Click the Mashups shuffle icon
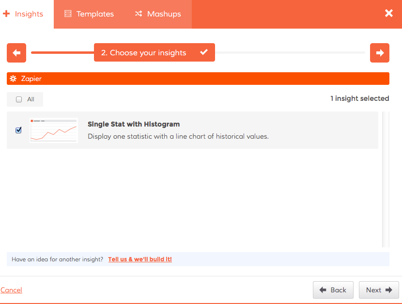 [139, 14]
